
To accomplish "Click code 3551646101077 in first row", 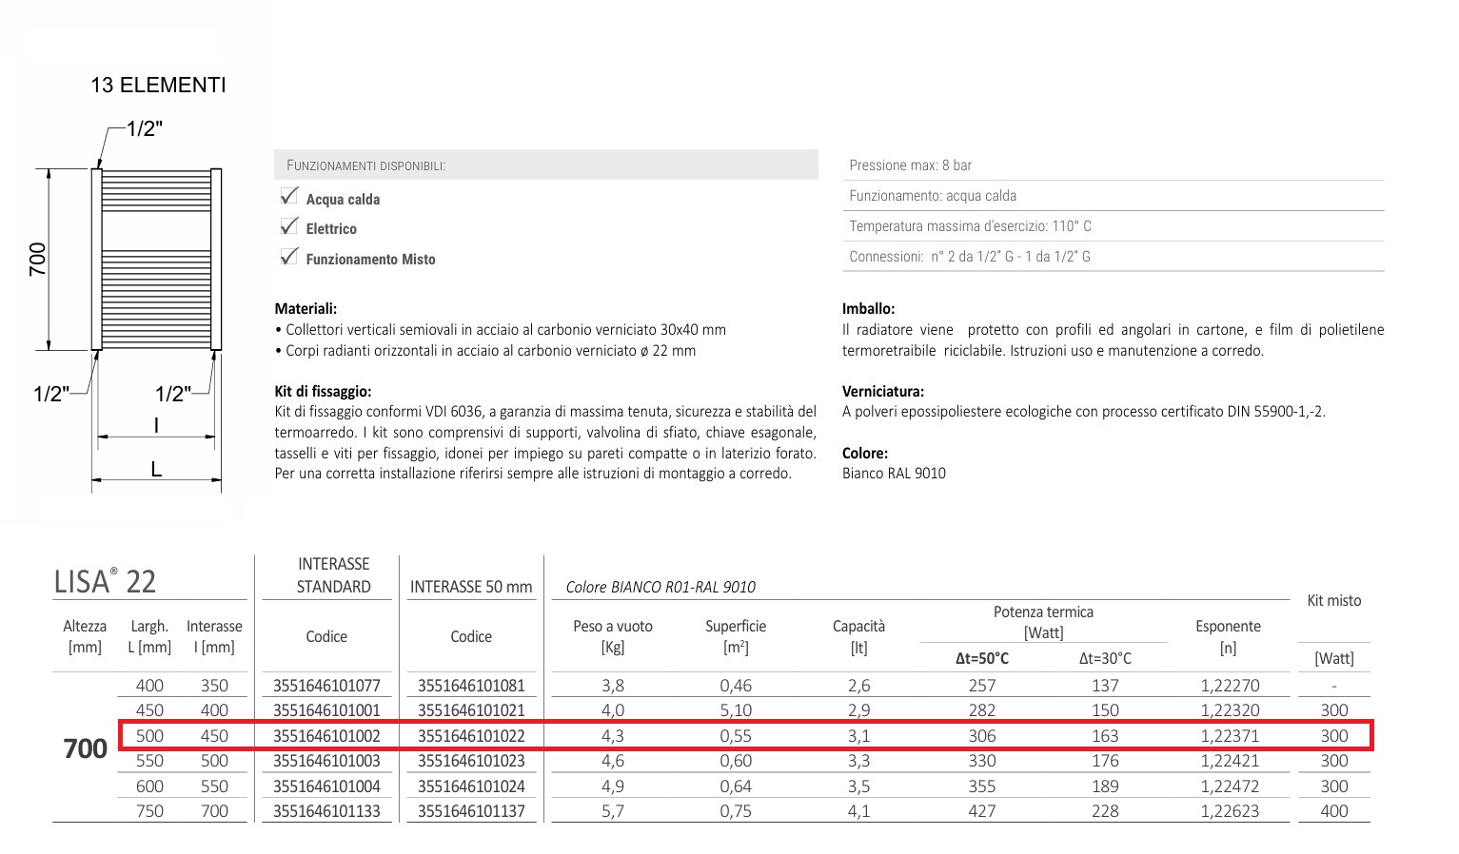I will (x=326, y=686).
